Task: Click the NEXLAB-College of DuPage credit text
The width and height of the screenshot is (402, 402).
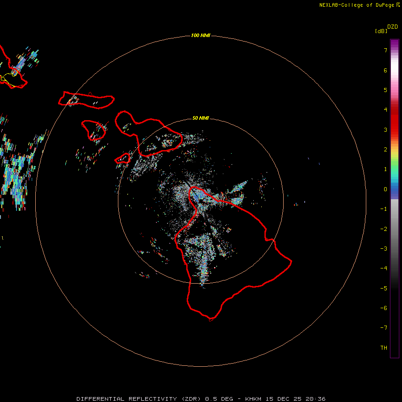Action: (356, 5)
